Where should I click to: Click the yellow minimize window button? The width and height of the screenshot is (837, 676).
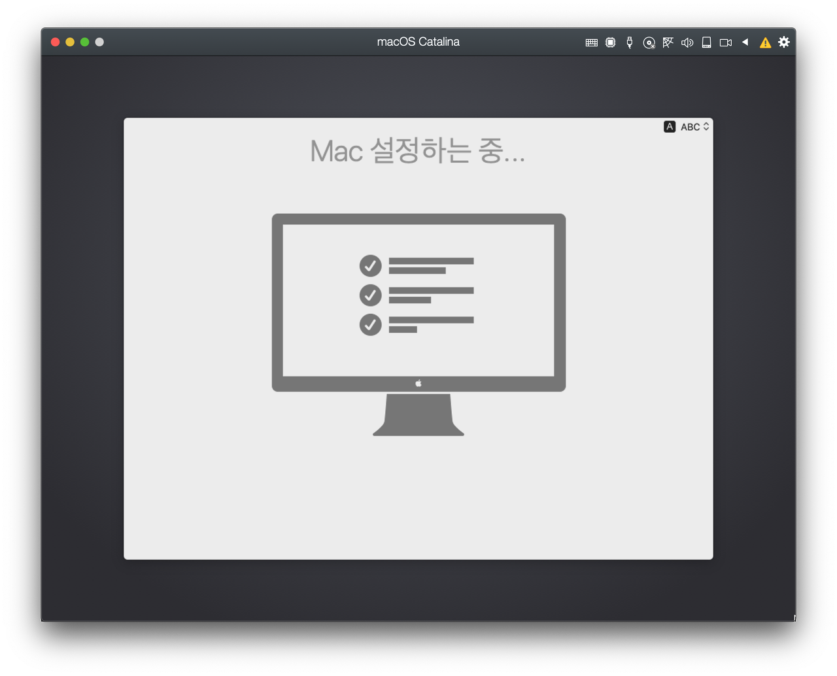tap(70, 42)
